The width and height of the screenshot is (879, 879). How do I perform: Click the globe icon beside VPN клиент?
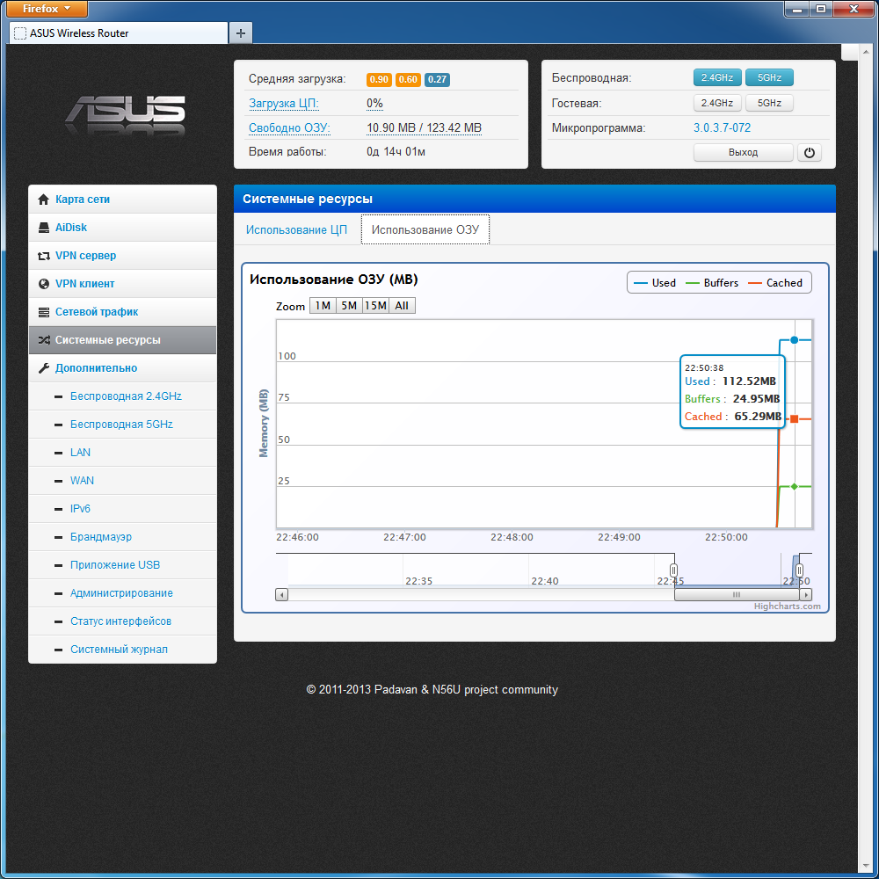point(43,284)
